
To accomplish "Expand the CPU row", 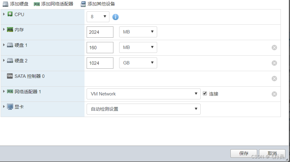I will pyautogui.click(x=4, y=14).
